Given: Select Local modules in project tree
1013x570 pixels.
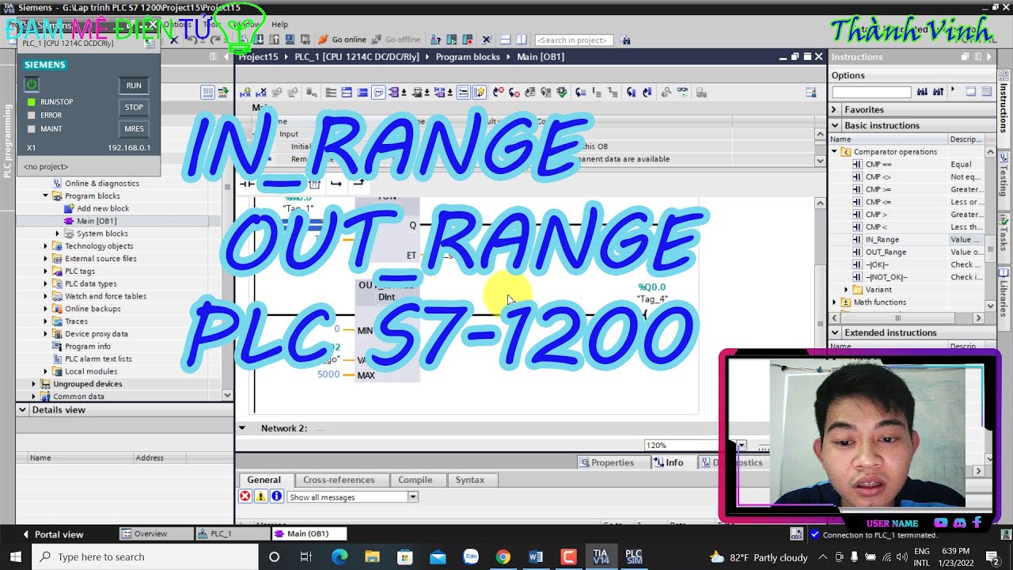Looking at the screenshot, I should (x=90, y=371).
